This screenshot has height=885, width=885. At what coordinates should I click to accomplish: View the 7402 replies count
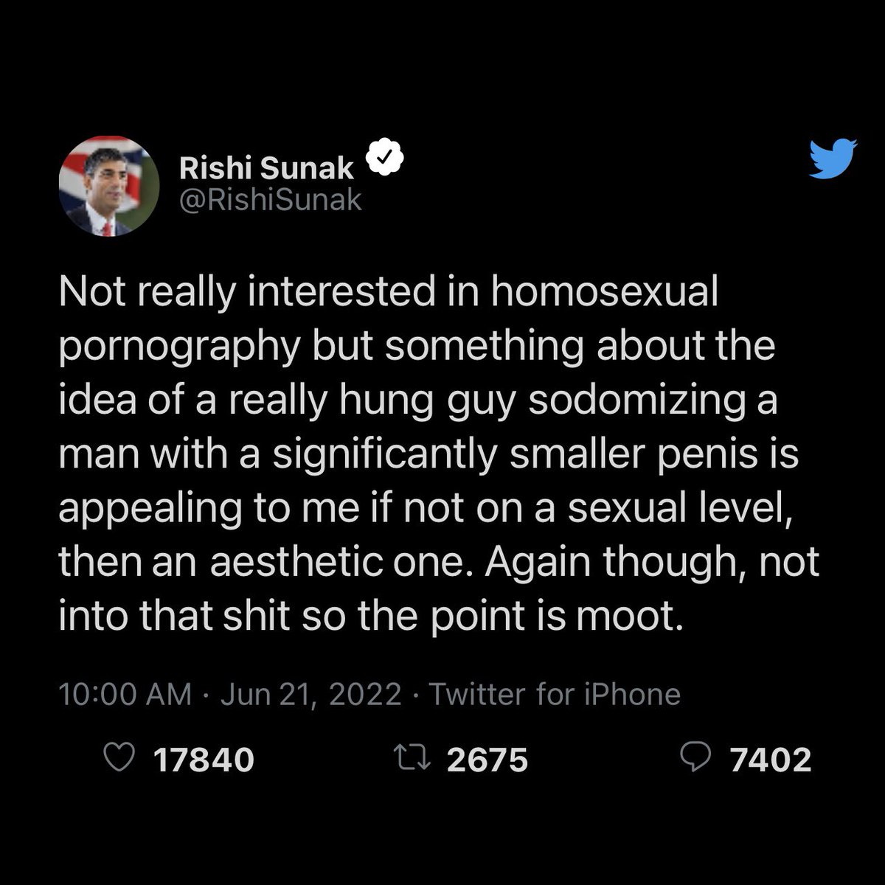(x=771, y=759)
